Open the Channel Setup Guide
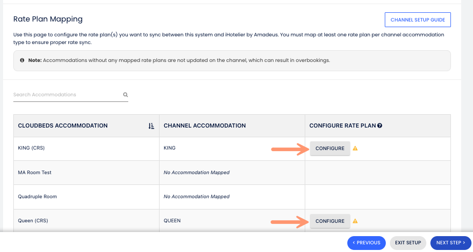The width and height of the screenshot is (473, 252). (x=417, y=20)
